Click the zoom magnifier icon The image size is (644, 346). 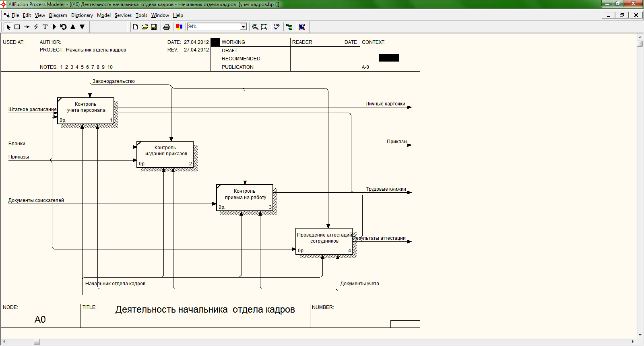point(255,27)
